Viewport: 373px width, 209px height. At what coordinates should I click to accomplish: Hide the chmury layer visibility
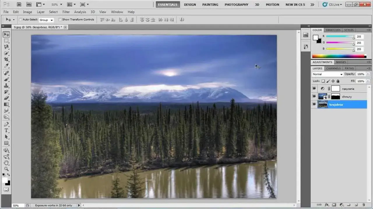pos(314,96)
